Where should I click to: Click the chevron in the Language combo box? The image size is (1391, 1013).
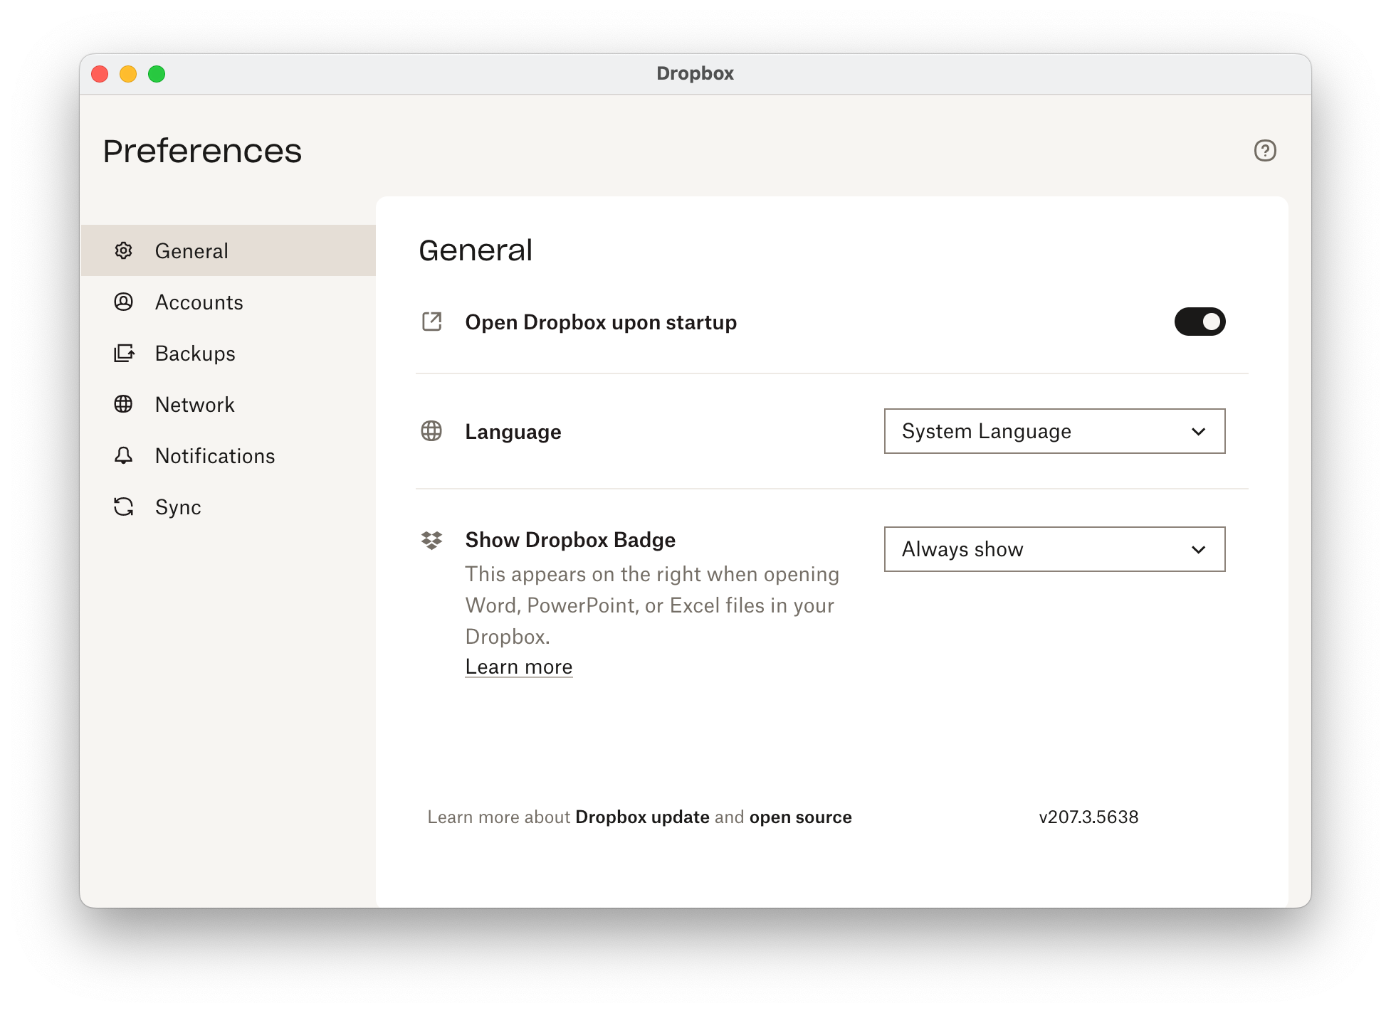coord(1198,431)
